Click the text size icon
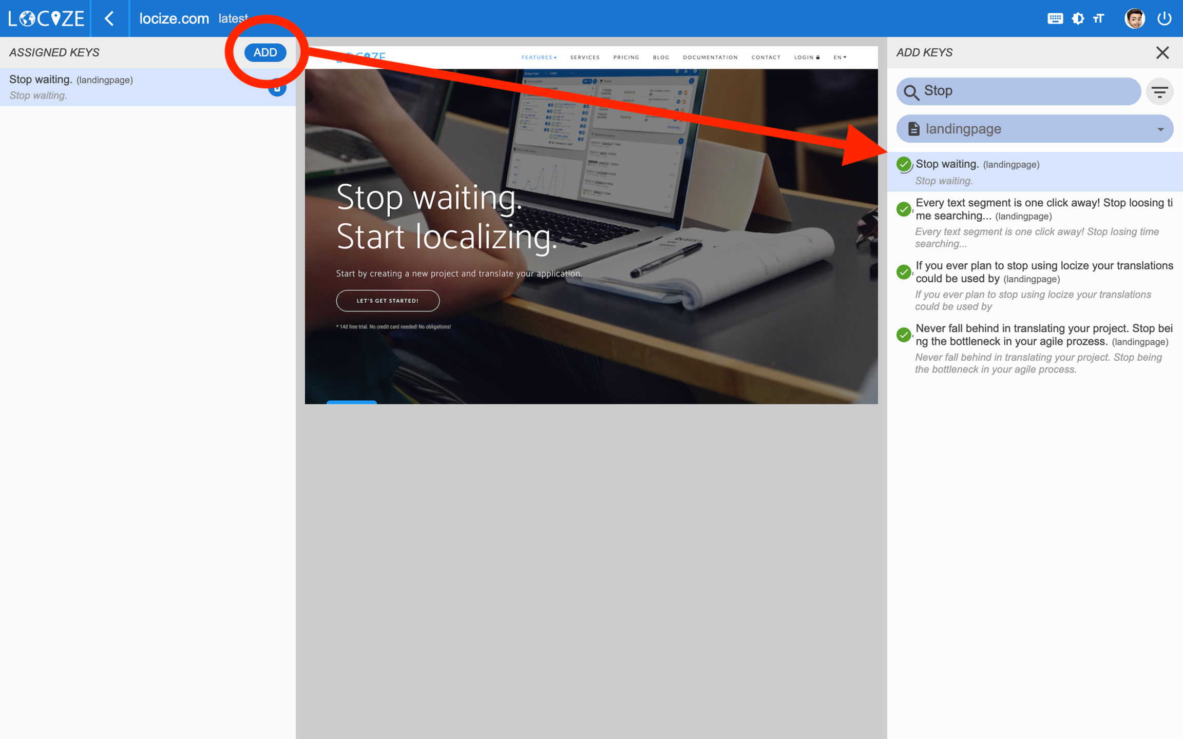 (x=1098, y=18)
